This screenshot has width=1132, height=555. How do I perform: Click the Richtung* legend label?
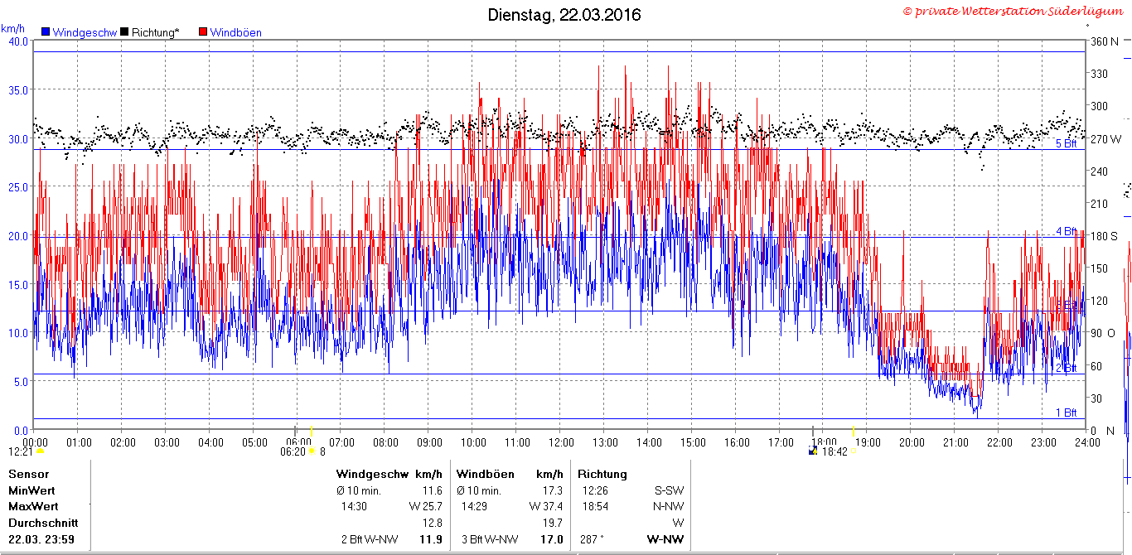(x=155, y=32)
